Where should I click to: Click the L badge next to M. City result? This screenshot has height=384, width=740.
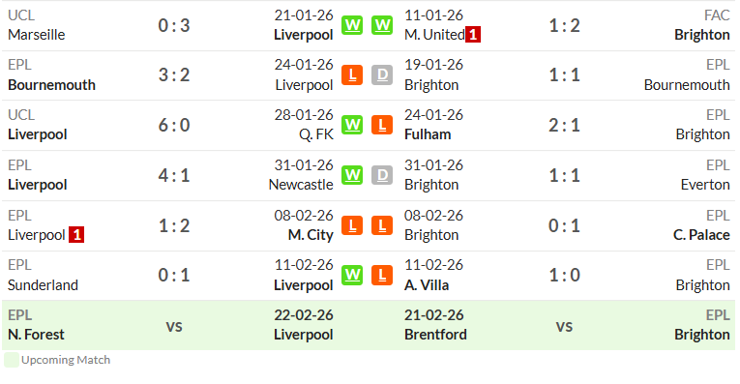(352, 225)
